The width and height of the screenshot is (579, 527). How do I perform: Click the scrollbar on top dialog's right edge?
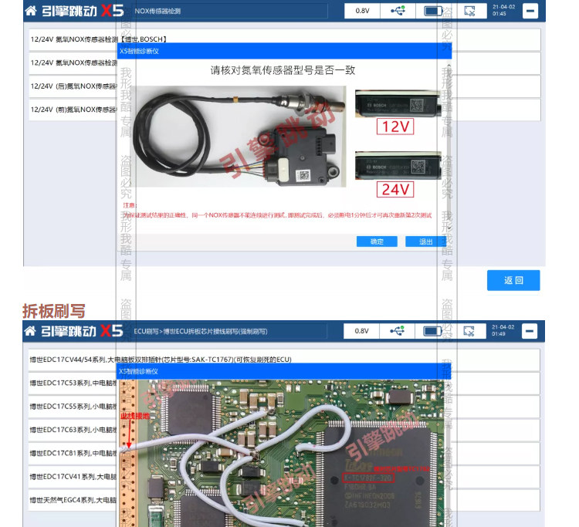coord(449,147)
